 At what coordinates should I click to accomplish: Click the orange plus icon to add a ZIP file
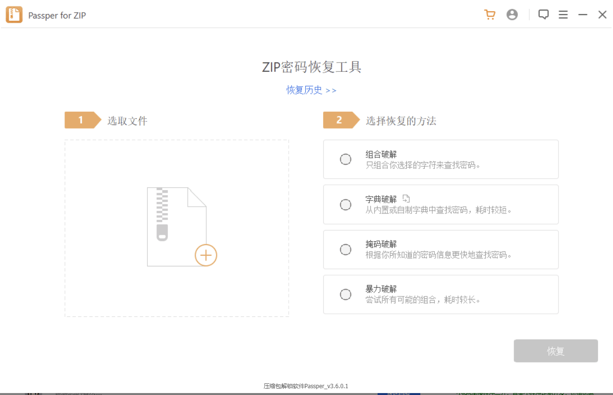click(206, 255)
